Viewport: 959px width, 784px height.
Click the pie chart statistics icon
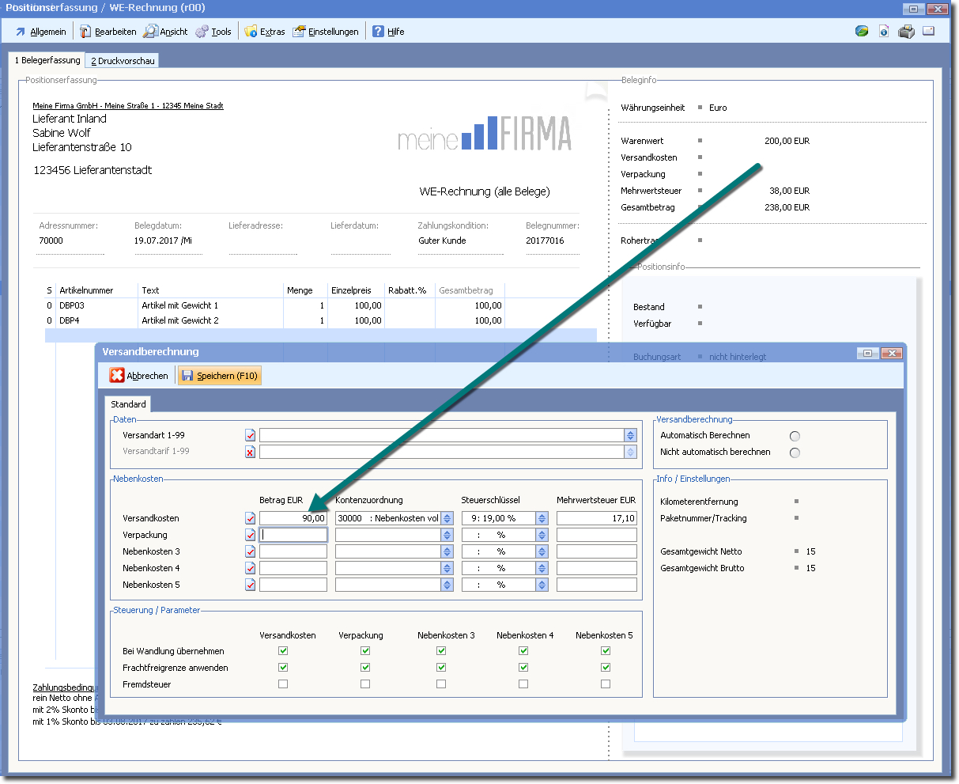[862, 32]
